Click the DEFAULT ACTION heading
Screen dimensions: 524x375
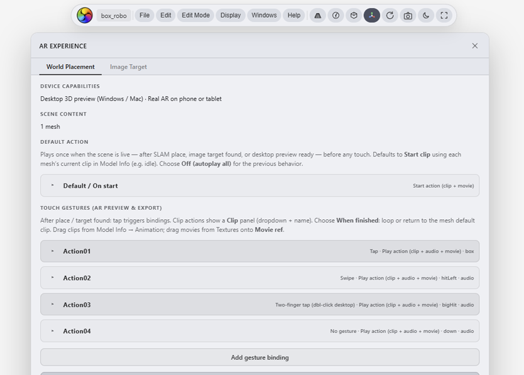65,142
